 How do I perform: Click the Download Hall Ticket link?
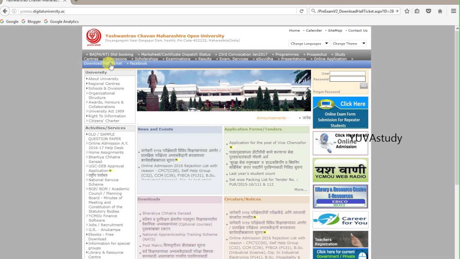pos(103,63)
